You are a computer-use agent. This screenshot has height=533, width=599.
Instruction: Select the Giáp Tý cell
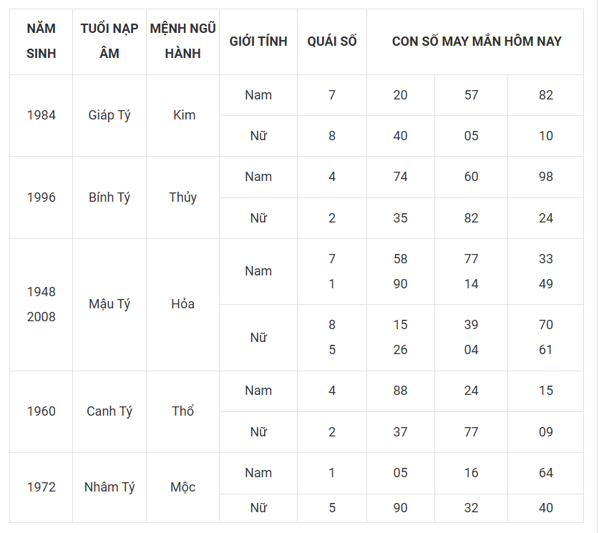point(109,115)
